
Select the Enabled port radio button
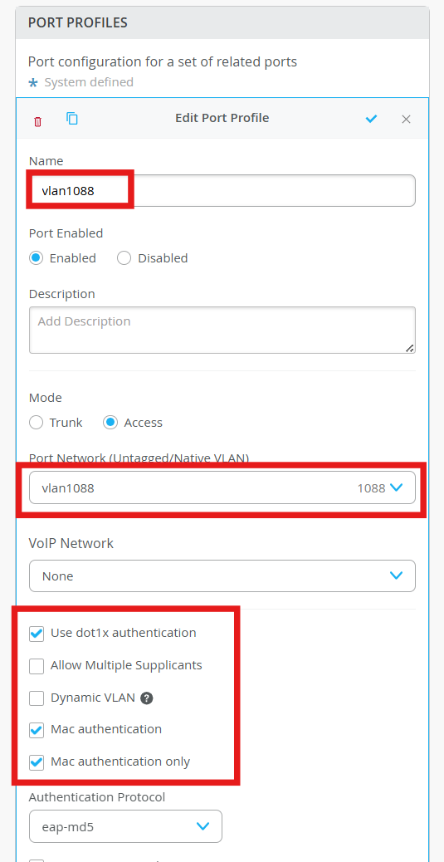(37, 257)
